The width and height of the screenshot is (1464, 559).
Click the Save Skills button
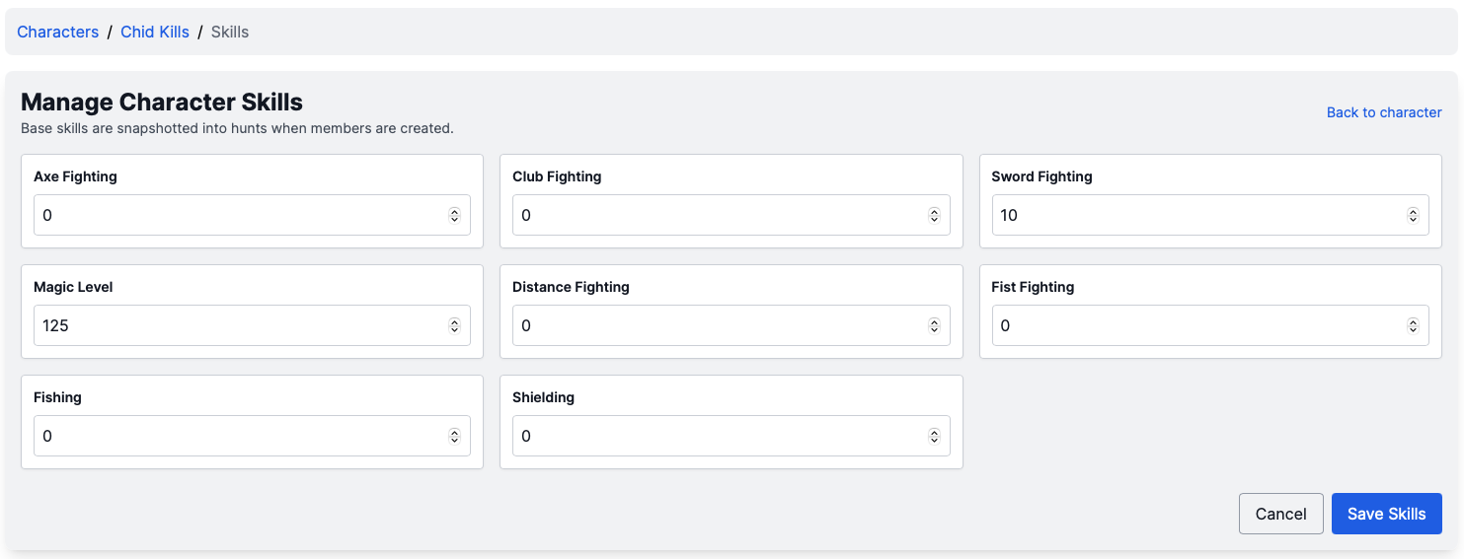point(1386,514)
